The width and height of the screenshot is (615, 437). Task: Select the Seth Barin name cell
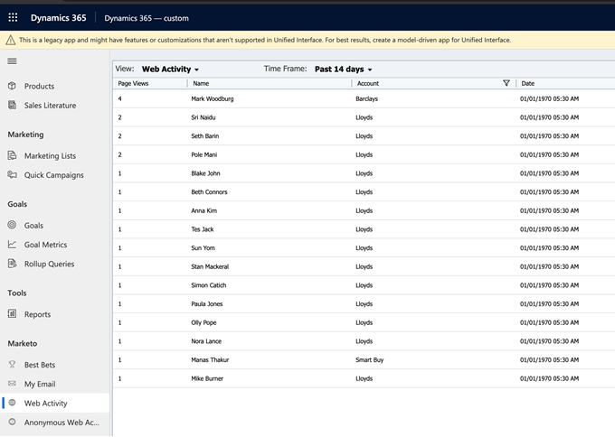pos(205,136)
